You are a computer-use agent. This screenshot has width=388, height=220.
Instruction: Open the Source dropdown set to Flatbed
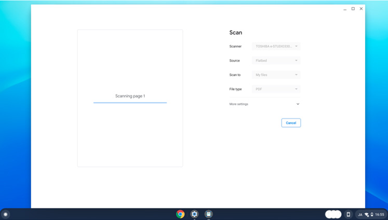[x=276, y=61]
